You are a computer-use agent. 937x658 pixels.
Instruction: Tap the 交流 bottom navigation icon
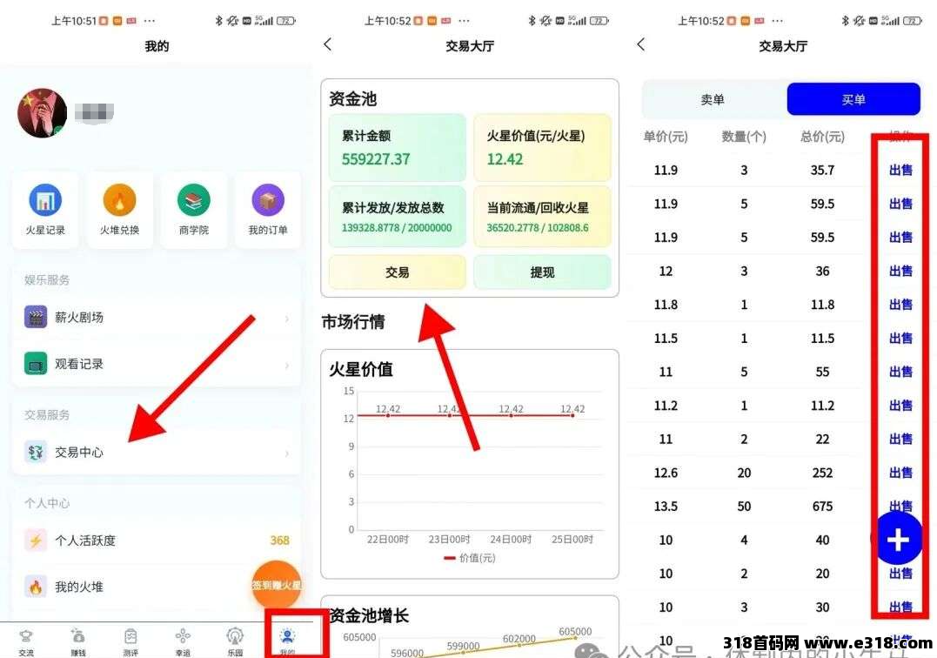pos(26,640)
